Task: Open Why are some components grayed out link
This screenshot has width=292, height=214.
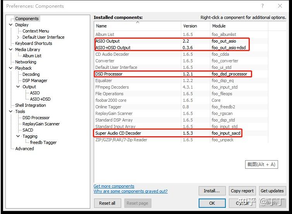Action: [131, 191]
